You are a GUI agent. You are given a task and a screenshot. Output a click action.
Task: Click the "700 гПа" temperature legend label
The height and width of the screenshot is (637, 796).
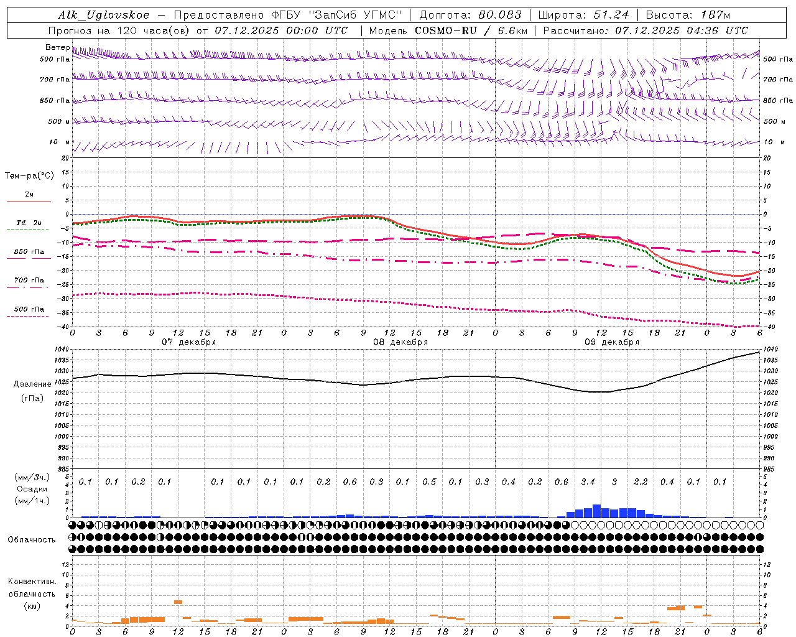(x=29, y=280)
